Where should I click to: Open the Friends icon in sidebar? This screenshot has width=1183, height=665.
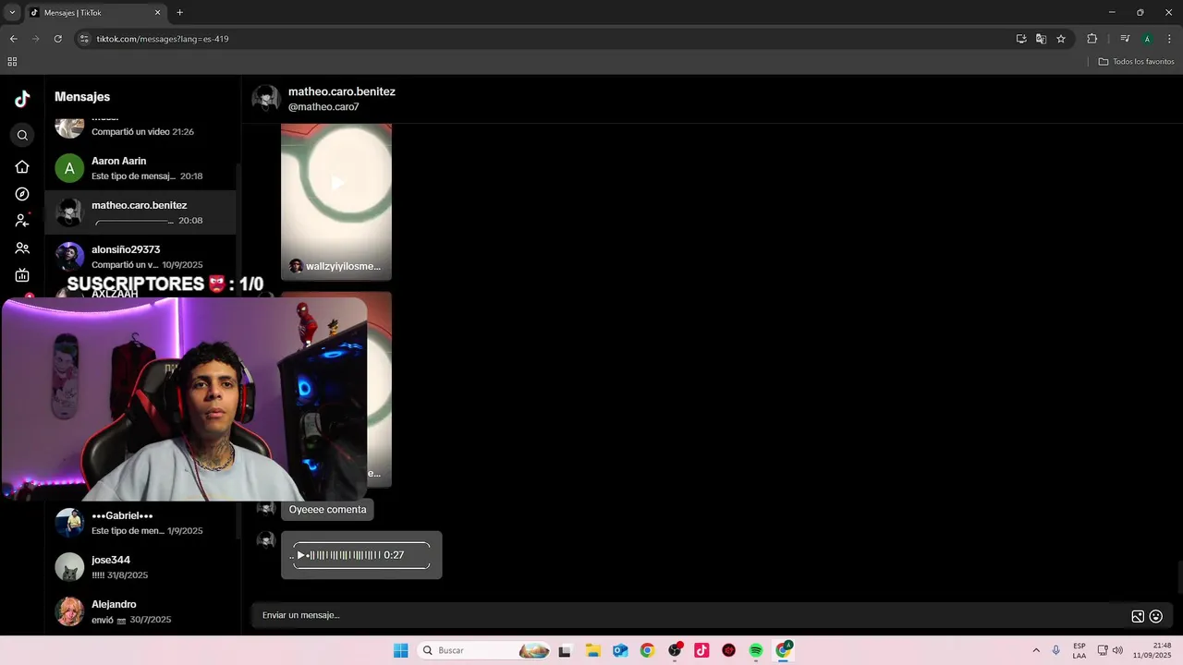coord(22,248)
